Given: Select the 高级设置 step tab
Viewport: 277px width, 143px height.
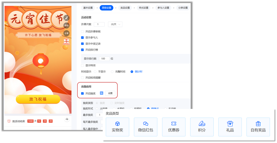Looking at the screenshot, I should tap(107, 8).
